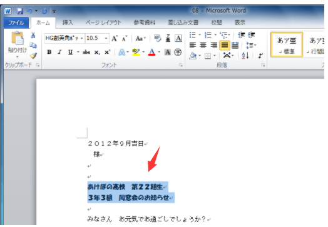Switch to the 挿入 (Insert) tab
The image size is (328, 227).
[x=68, y=23]
